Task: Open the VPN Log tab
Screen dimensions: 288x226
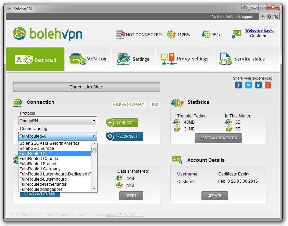Action: [x=88, y=59]
